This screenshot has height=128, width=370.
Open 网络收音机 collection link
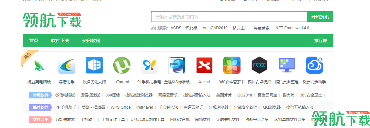(x=180, y=120)
